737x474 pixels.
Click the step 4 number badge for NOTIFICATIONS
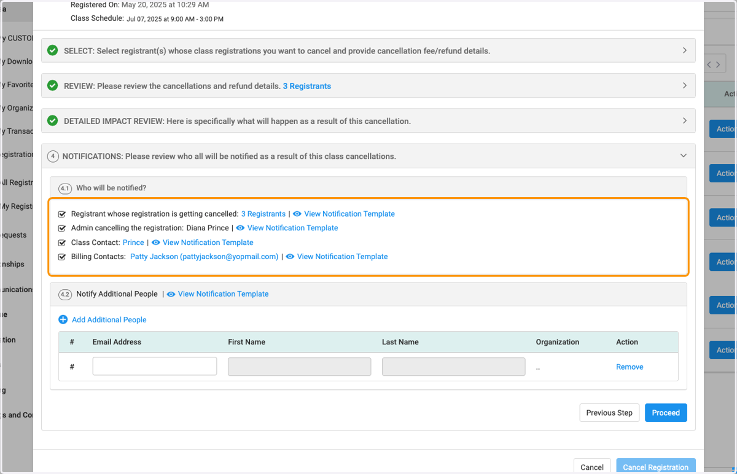pos(53,156)
